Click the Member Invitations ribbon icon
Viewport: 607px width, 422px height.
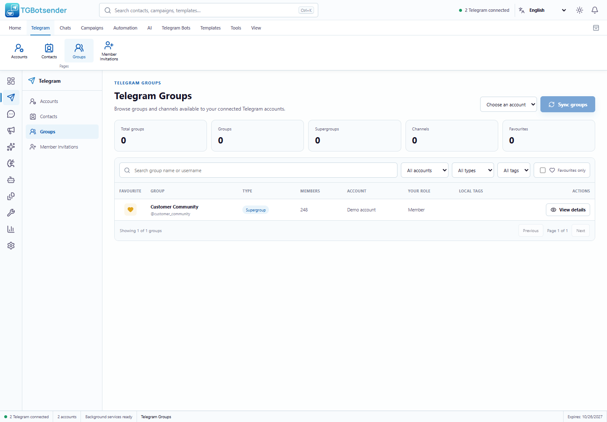pos(109,51)
